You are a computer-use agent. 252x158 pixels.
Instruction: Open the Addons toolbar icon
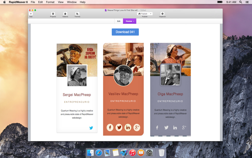(65, 14)
